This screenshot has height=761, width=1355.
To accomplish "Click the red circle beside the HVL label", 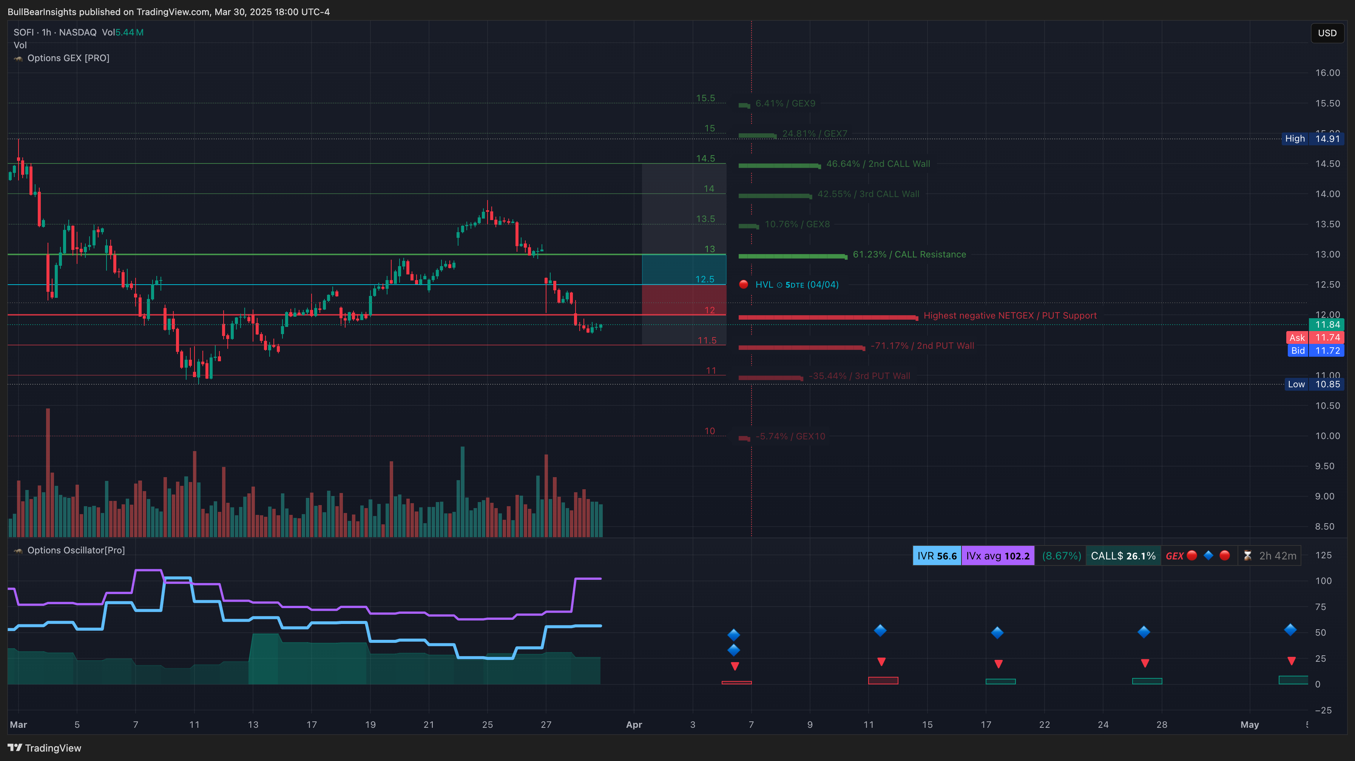I will coord(743,285).
